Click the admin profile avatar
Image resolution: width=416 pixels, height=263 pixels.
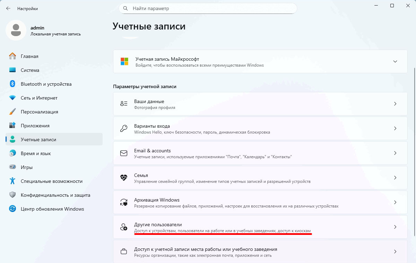[x=16, y=30]
